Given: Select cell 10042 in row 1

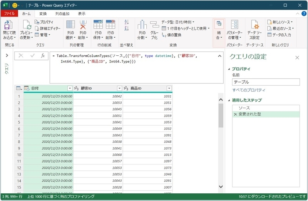Looking at the screenshot, I should click(x=98, y=96).
